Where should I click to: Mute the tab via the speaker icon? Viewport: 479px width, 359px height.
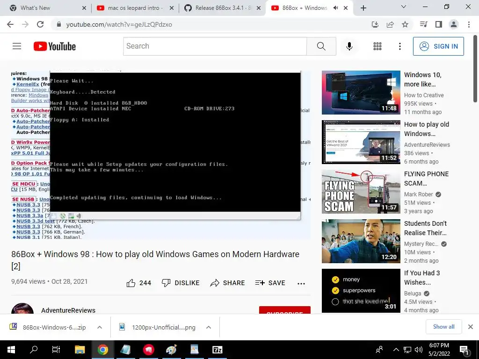coord(336,8)
